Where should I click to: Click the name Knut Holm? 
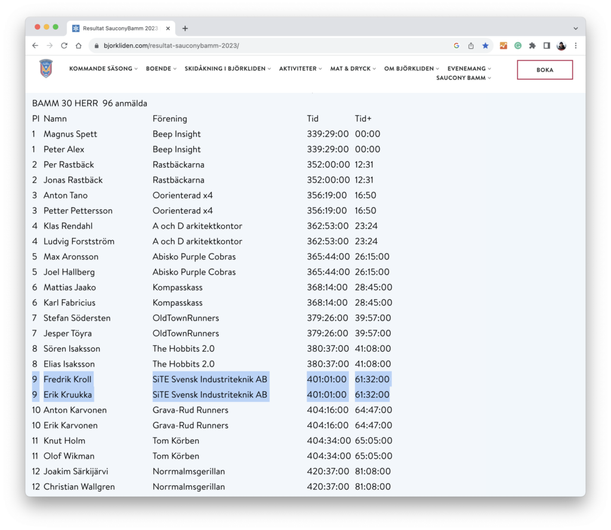click(x=64, y=441)
